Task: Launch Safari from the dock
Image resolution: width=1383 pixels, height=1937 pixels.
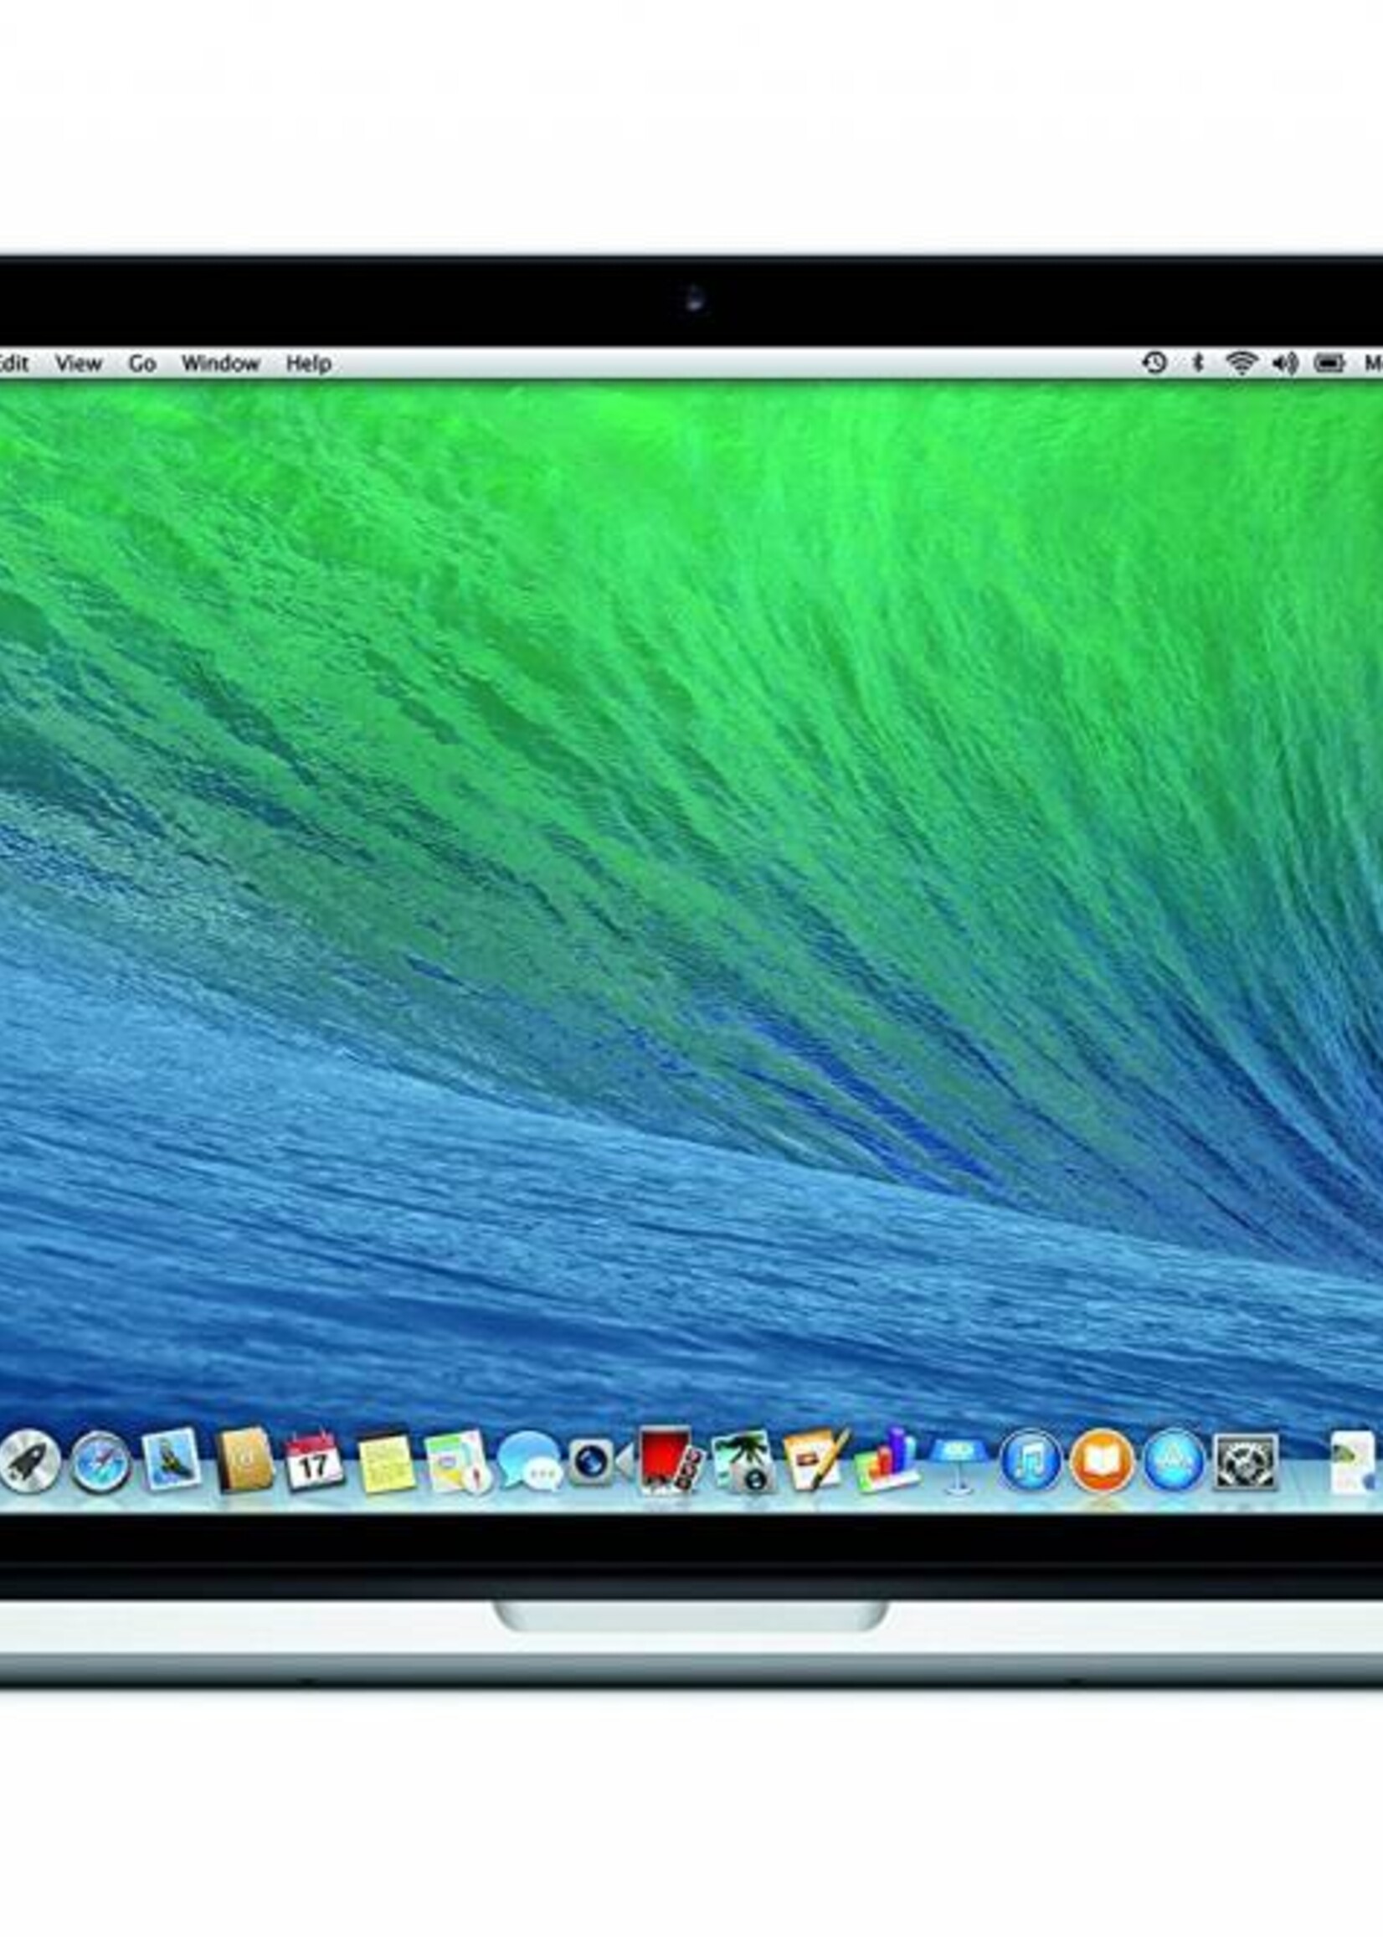Action: pos(100,1461)
